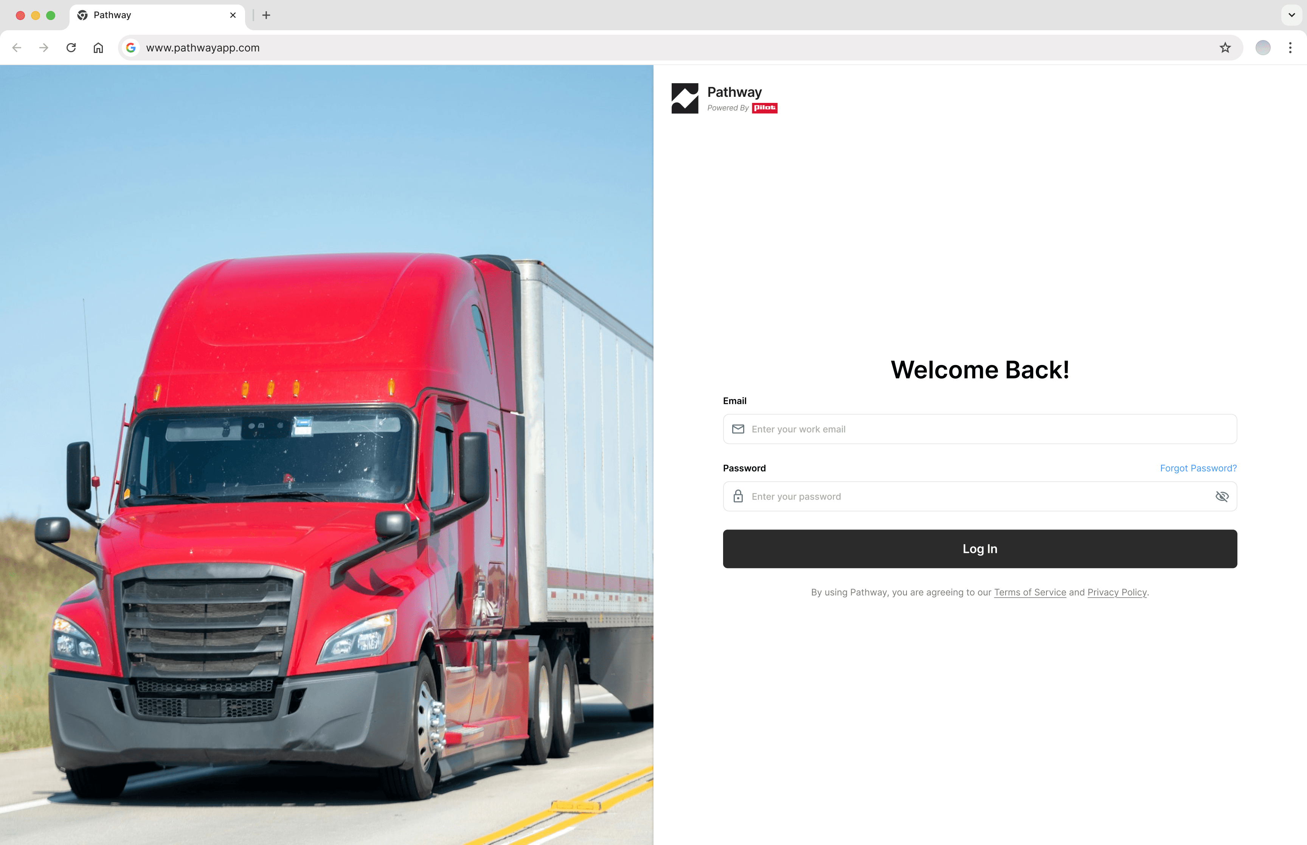Expand the tab search chevron

(1291, 16)
